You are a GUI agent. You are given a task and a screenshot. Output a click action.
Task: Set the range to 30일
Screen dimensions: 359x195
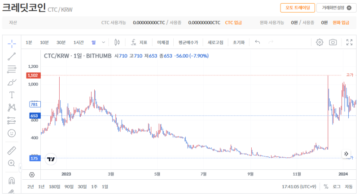[82, 187]
